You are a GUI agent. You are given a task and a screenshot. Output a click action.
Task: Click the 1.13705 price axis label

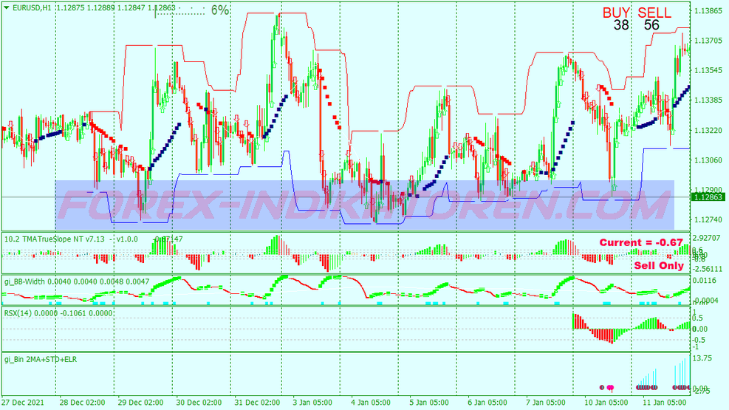(x=708, y=41)
